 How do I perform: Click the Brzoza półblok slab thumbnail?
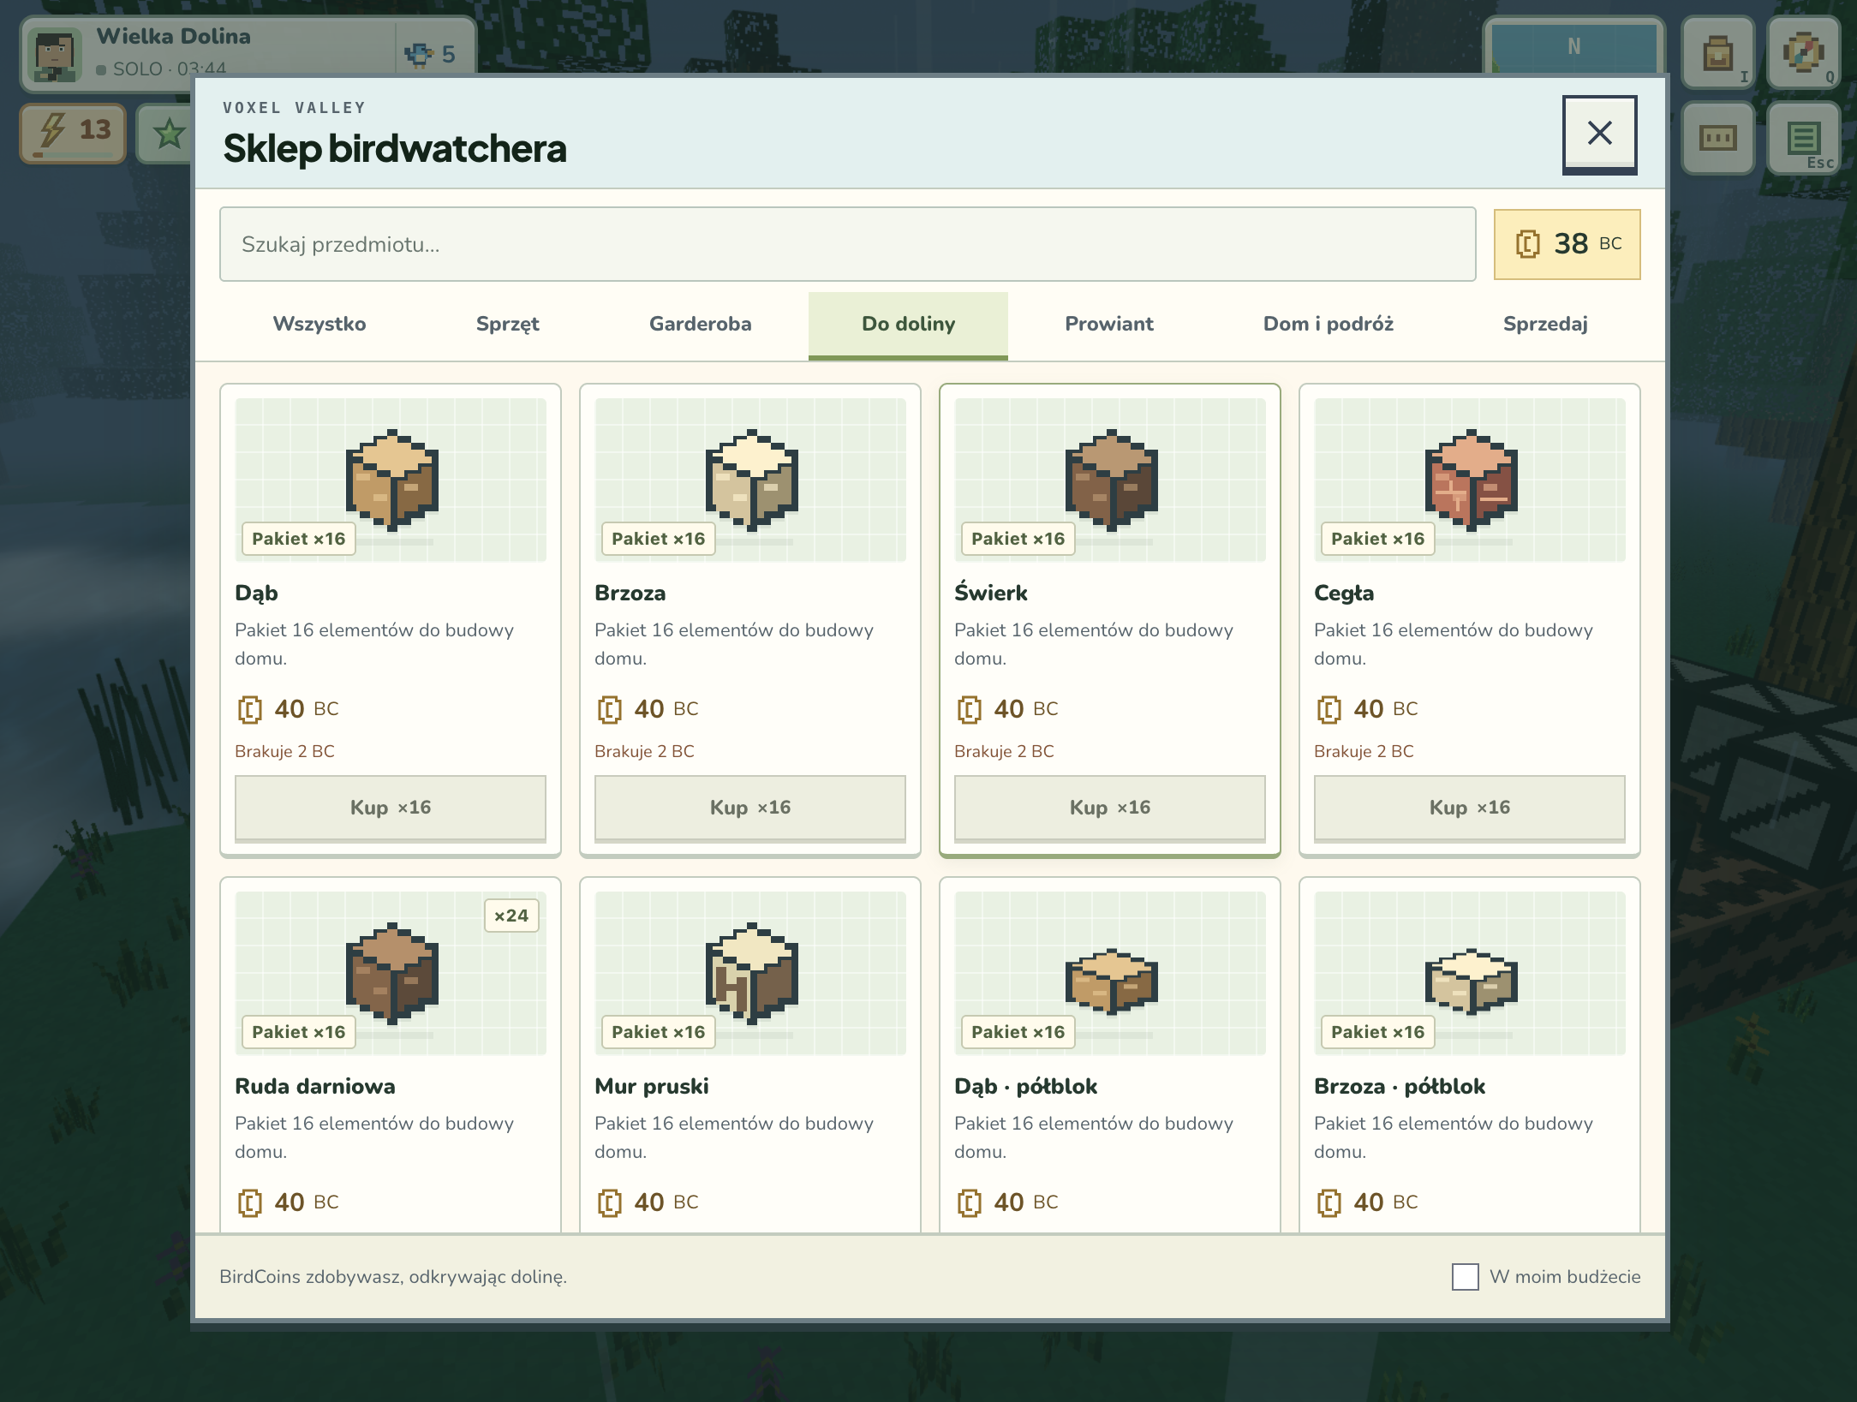(1470, 973)
